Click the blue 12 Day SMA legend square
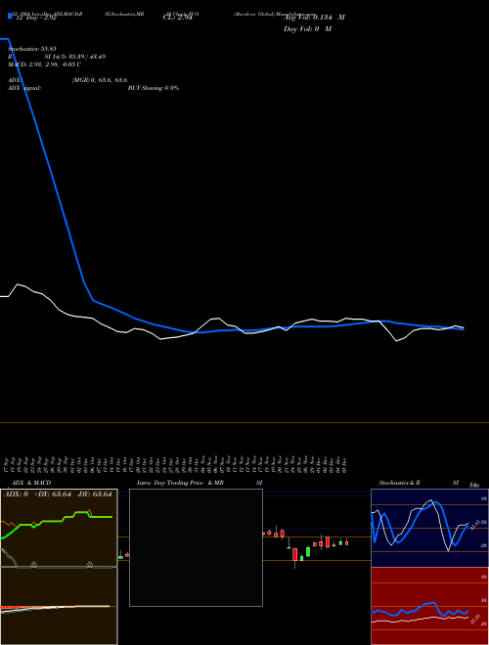Image resolution: width=489 pixels, height=645 pixels. click(10, 17)
